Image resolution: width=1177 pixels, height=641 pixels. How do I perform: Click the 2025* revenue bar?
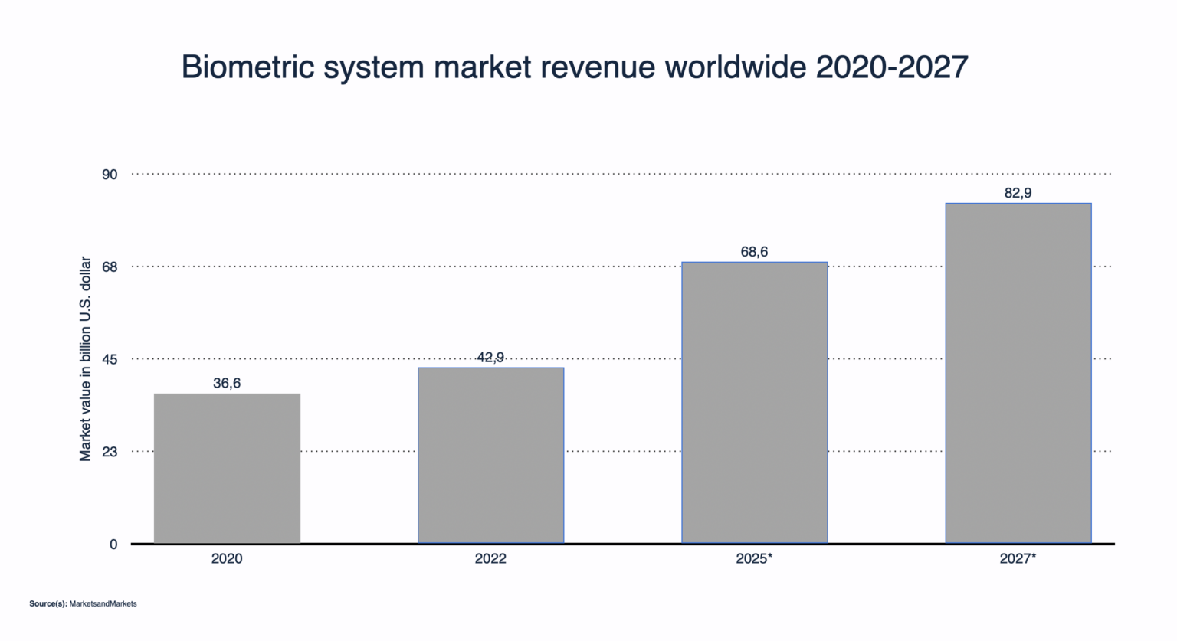click(x=754, y=403)
